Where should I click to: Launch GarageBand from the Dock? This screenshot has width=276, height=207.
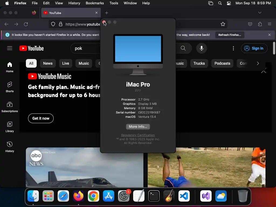pyautogui.click(x=169, y=196)
